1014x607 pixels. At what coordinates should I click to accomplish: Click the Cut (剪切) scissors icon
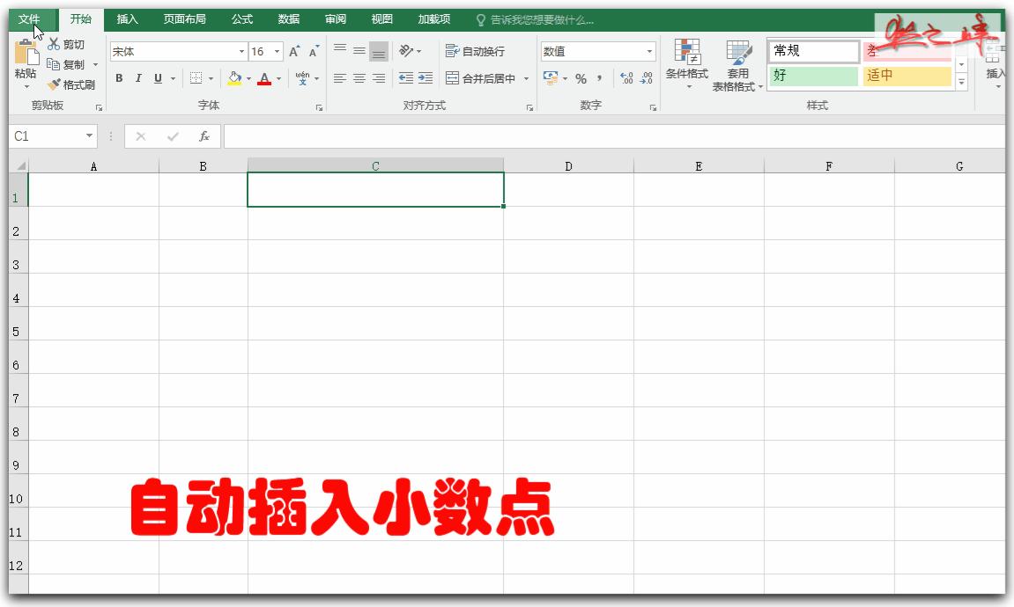tap(56, 43)
